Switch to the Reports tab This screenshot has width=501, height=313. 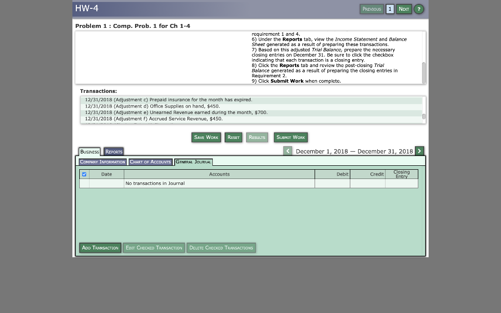coord(114,152)
